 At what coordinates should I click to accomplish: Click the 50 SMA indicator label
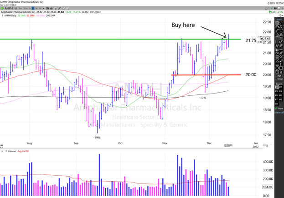[x=31, y=15]
